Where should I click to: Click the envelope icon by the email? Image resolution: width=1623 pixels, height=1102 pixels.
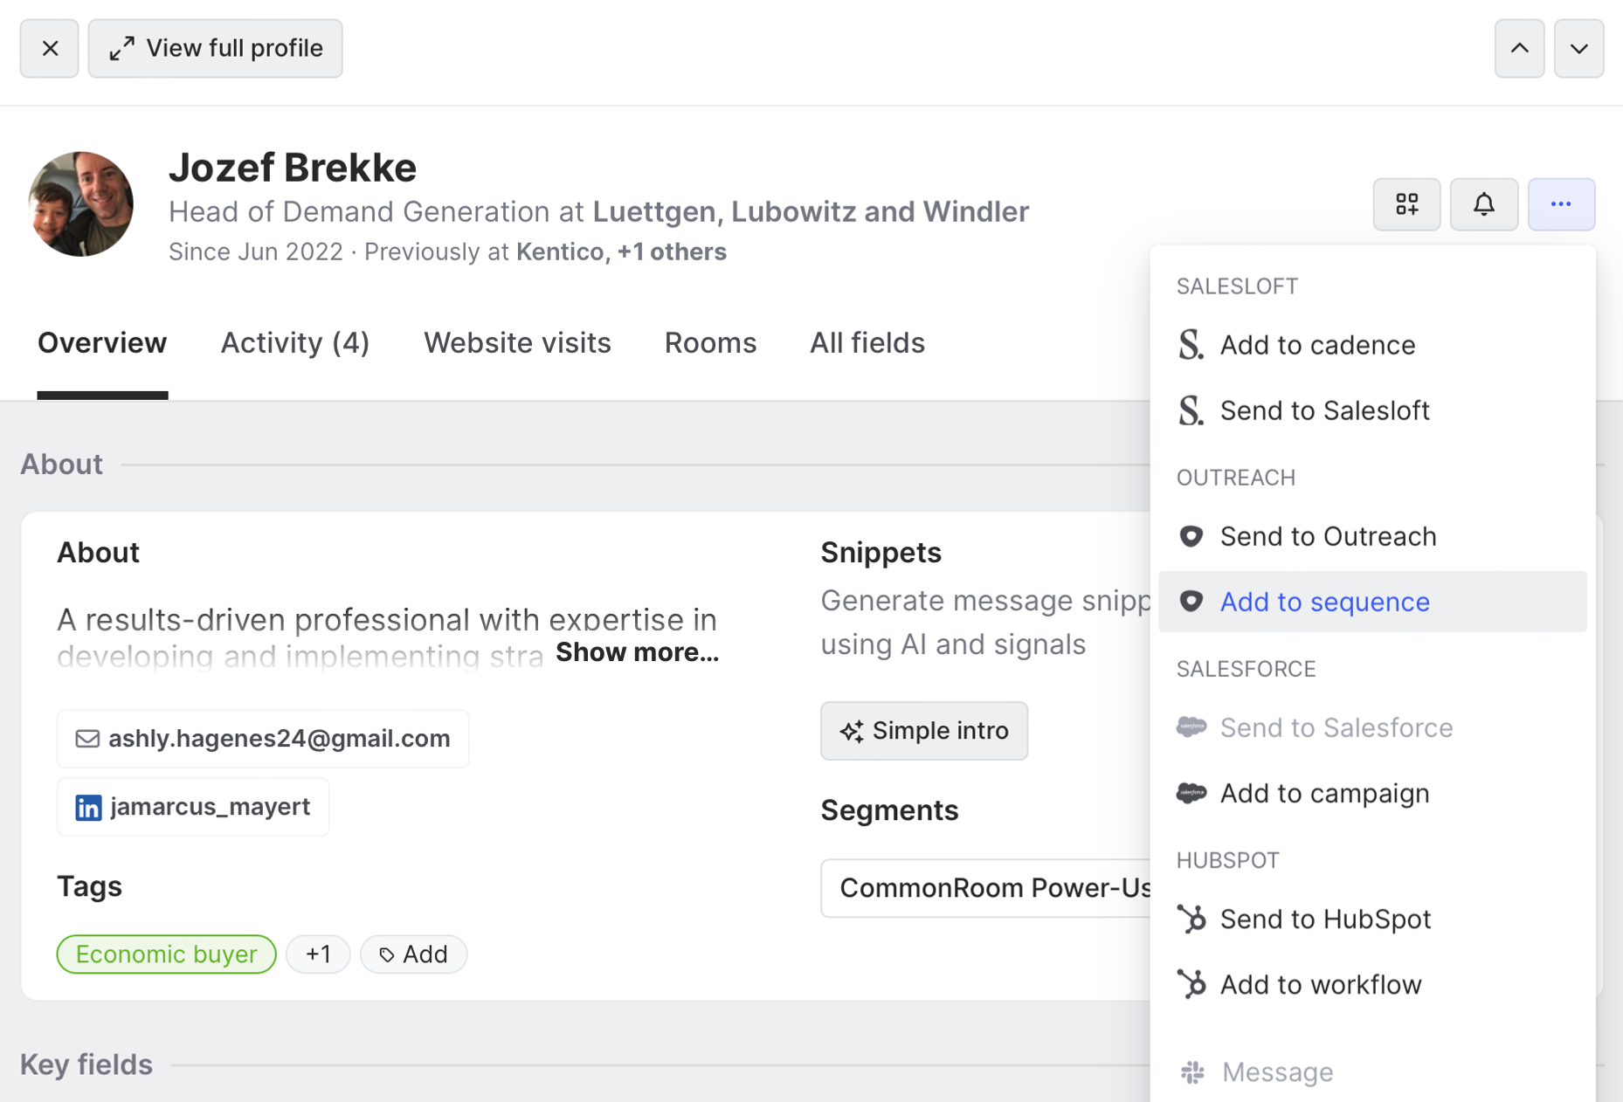click(x=87, y=739)
